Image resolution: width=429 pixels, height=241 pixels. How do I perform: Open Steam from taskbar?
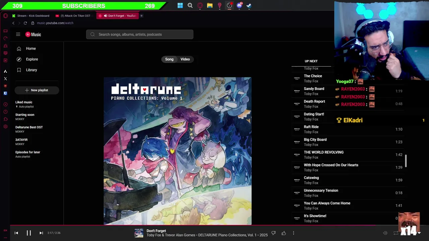(249, 5)
